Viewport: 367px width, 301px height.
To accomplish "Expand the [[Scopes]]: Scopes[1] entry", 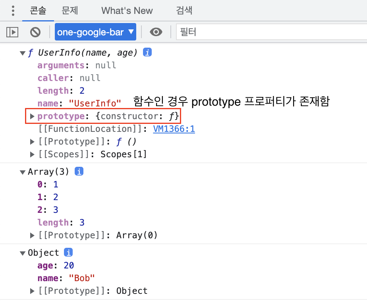I will coord(32,154).
